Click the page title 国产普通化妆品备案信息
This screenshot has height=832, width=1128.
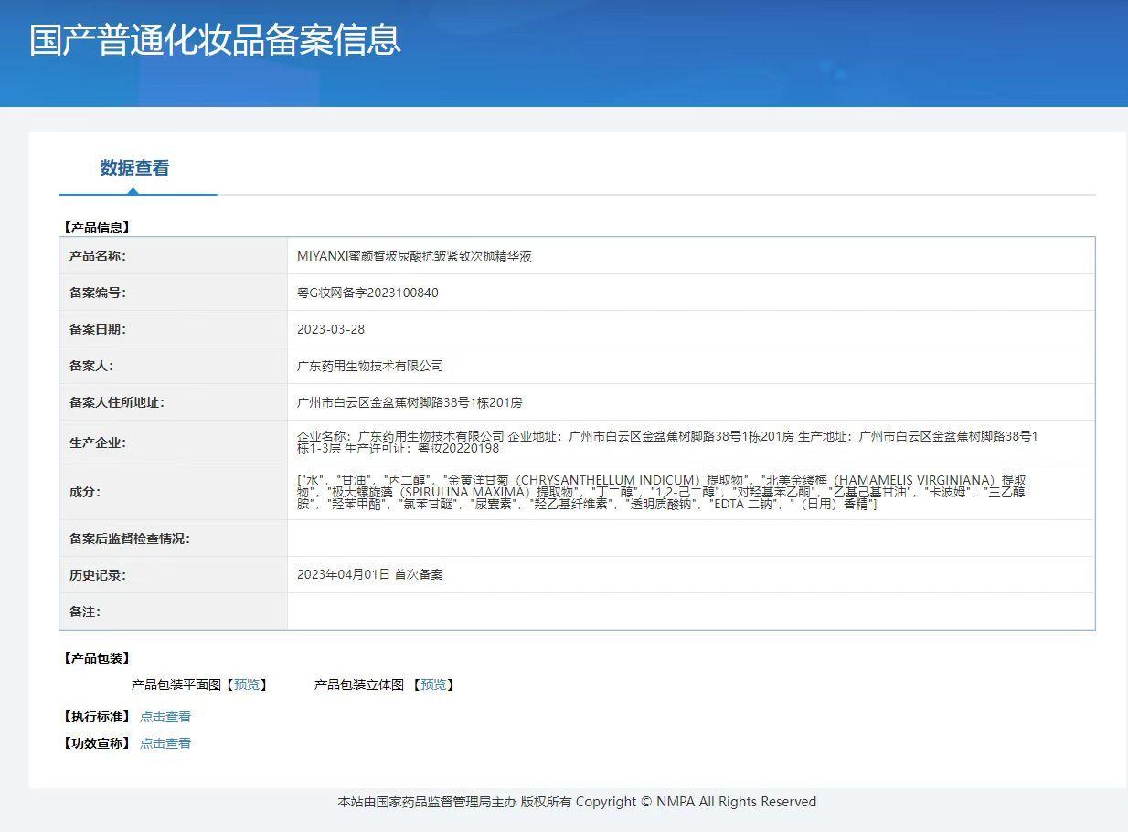215,40
